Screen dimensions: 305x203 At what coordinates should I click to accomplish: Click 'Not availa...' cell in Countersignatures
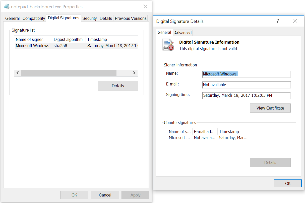pyautogui.click(x=205, y=138)
